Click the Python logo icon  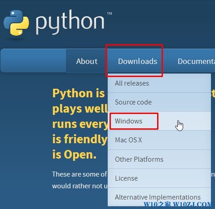(x=16, y=23)
